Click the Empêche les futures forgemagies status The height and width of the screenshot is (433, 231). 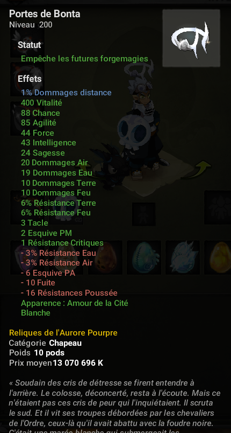click(84, 59)
